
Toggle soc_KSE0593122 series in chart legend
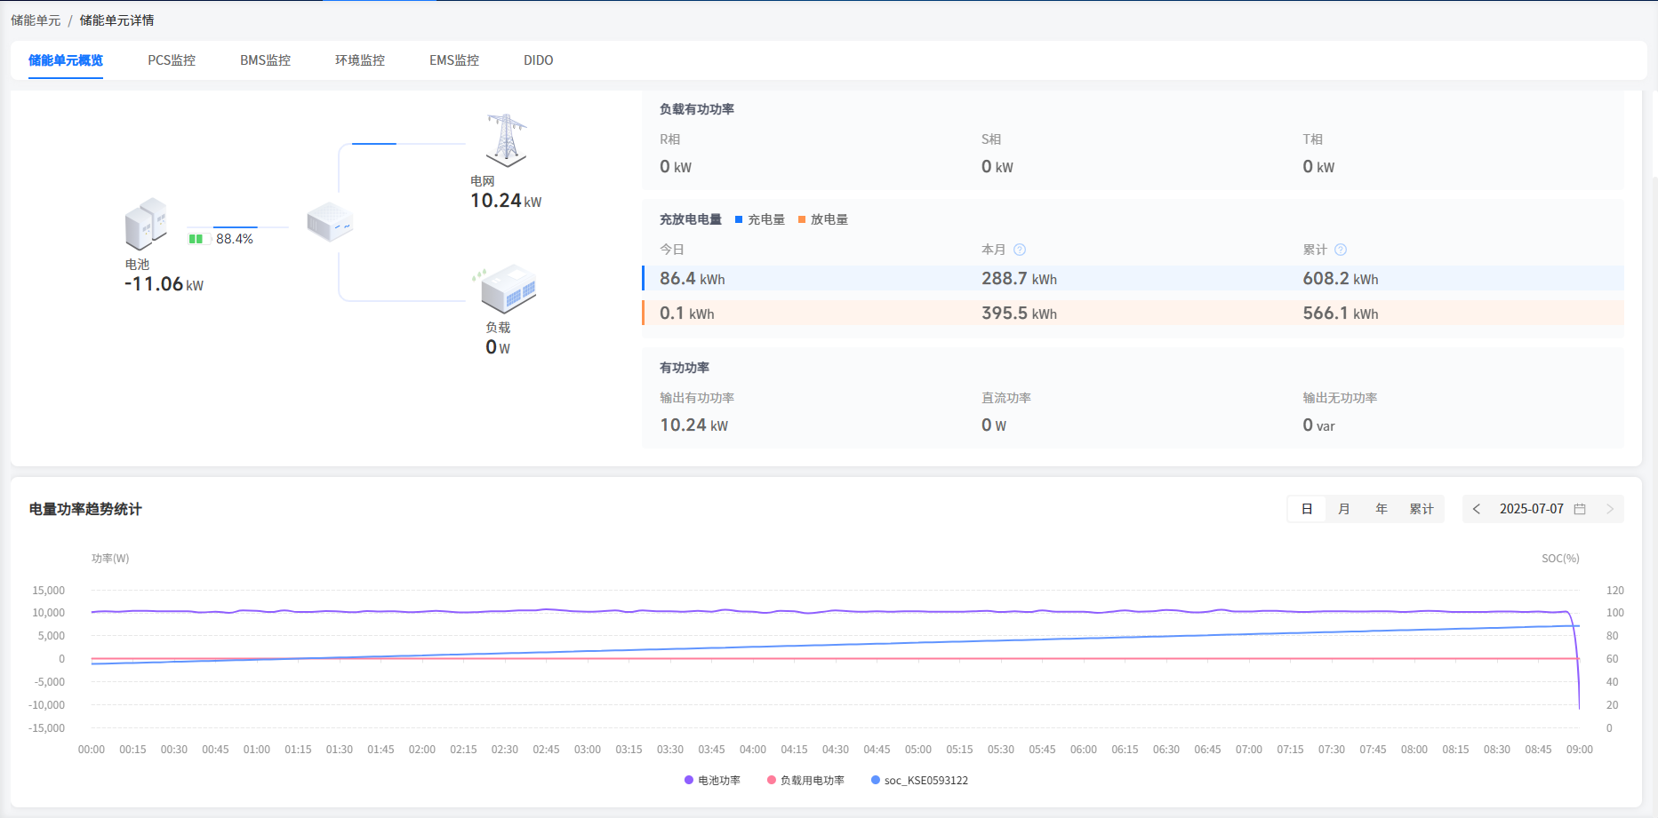pyautogui.click(x=919, y=781)
